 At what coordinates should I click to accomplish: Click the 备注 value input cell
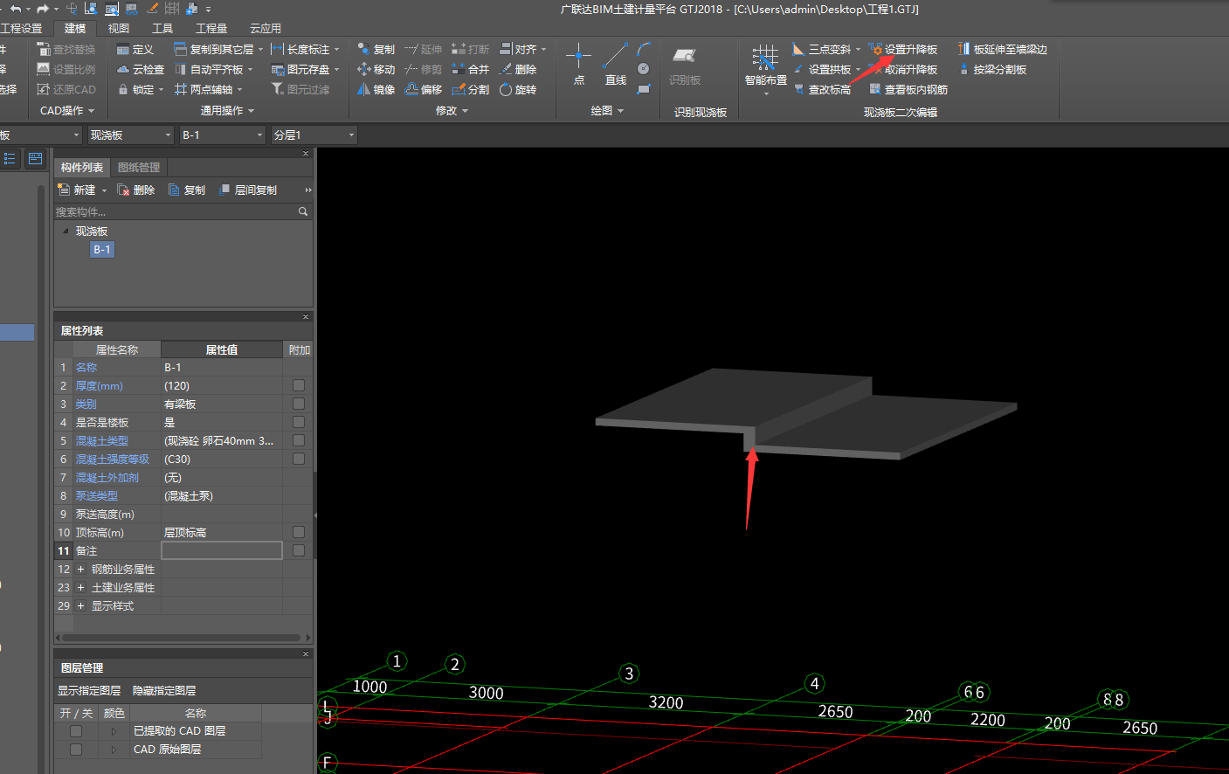coord(222,550)
